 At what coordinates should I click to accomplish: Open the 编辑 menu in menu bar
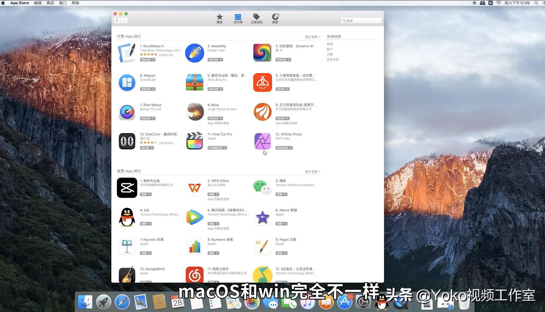38,3
